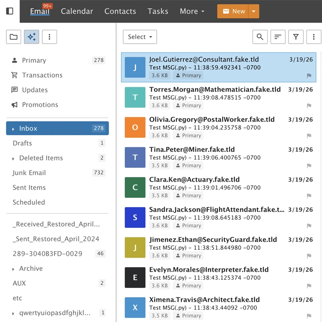Screen dimensions: 322x322
Task: Open New message dropdown arrow
Action: click(253, 11)
